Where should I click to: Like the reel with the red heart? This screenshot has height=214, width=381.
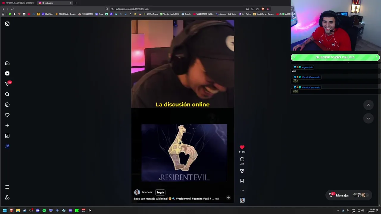coord(242,147)
